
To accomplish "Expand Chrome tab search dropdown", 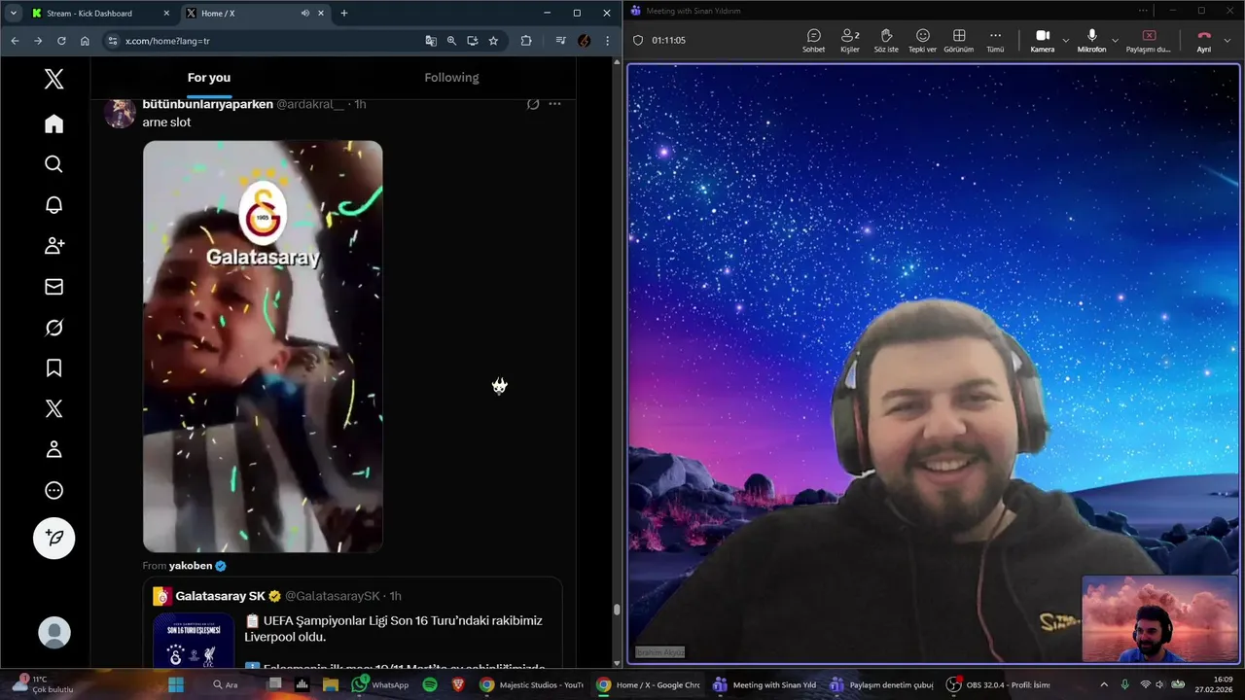I will (13, 14).
